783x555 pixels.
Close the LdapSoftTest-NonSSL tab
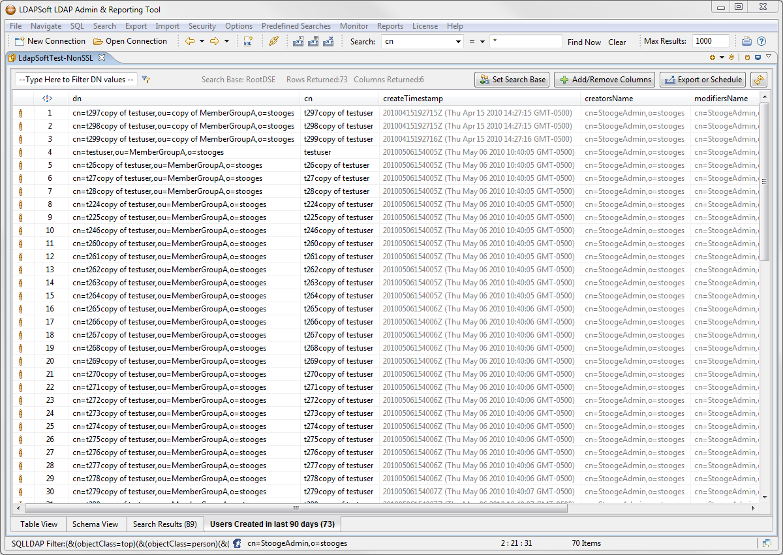click(x=102, y=57)
